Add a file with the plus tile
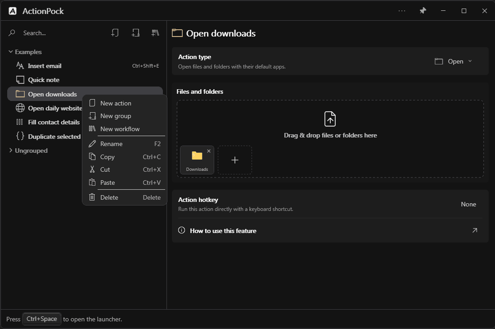 [x=235, y=160]
